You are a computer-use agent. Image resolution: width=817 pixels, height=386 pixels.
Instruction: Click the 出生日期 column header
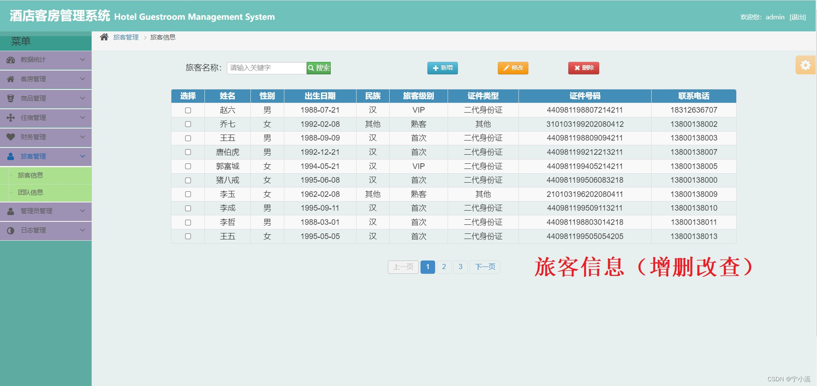[320, 96]
